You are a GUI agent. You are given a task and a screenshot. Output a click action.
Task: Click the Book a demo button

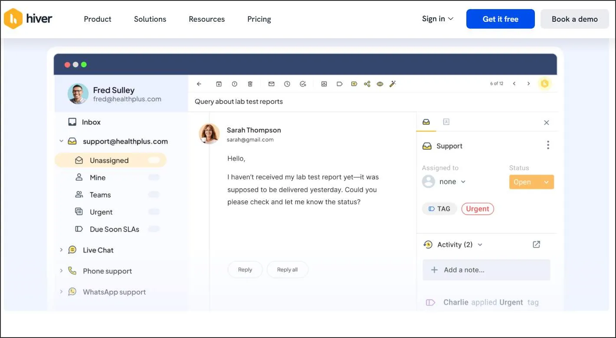coord(575,19)
